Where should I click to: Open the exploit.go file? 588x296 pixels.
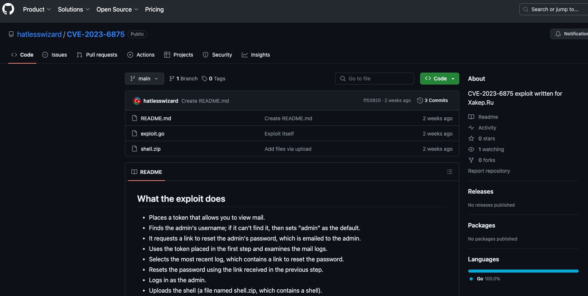point(152,134)
